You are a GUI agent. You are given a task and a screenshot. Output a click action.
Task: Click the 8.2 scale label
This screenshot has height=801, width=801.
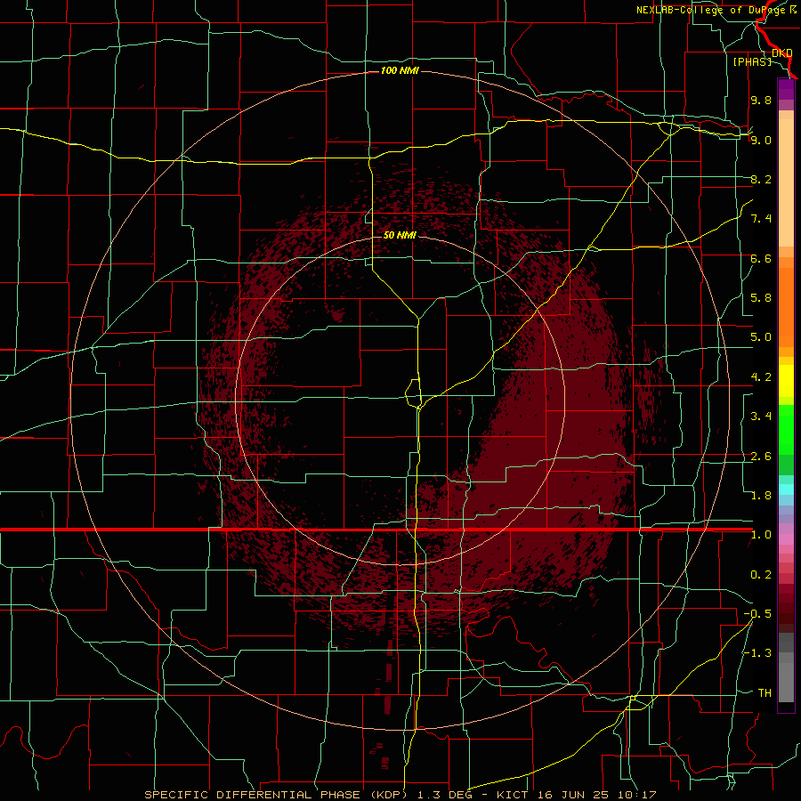pos(761,179)
